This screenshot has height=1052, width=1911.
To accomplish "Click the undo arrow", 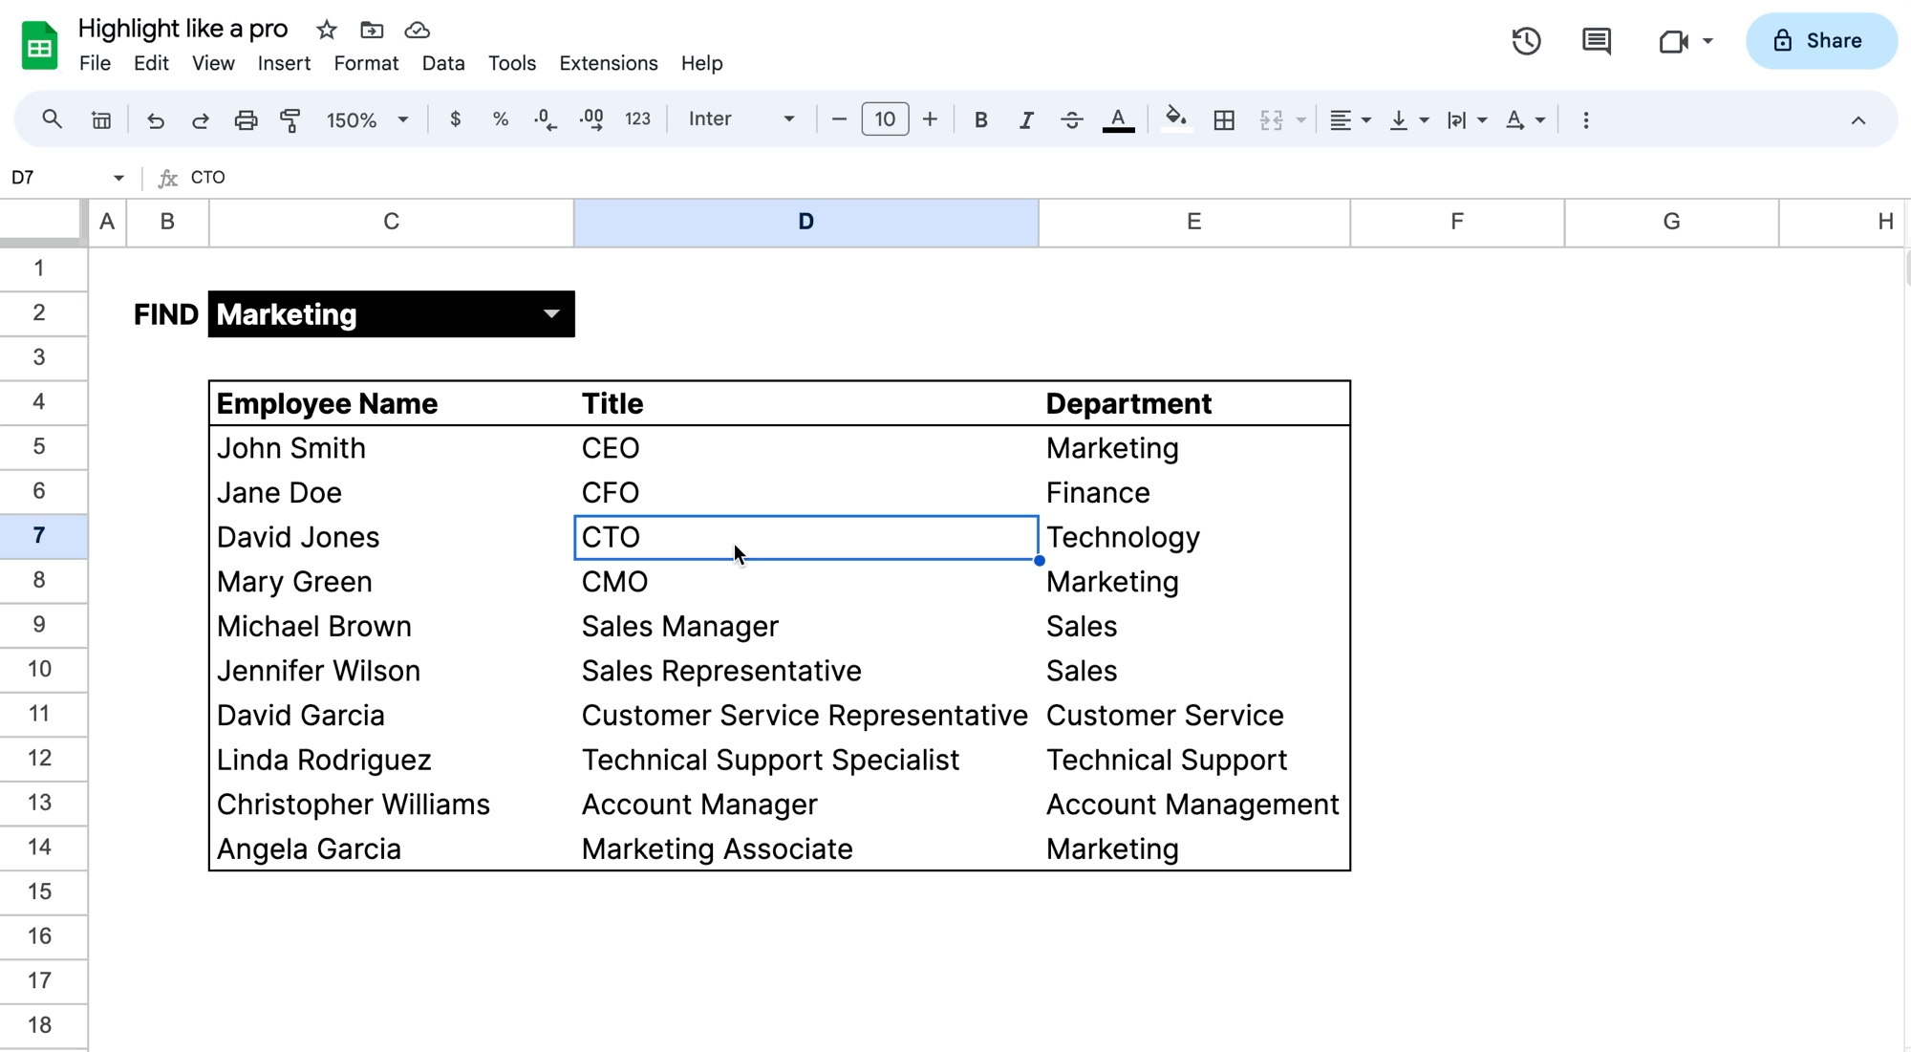I will click(x=155, y=119).
